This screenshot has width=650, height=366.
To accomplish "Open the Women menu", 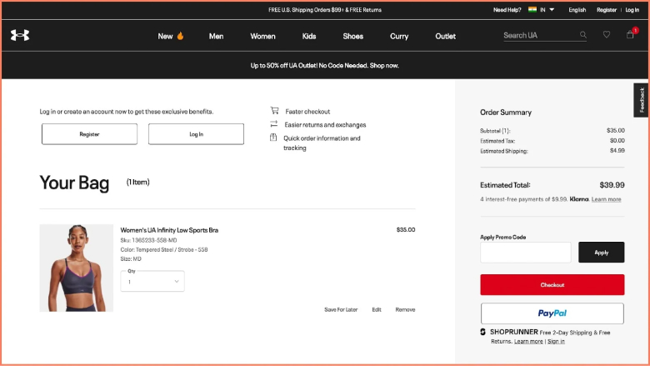I will click(x=262, y=37).
